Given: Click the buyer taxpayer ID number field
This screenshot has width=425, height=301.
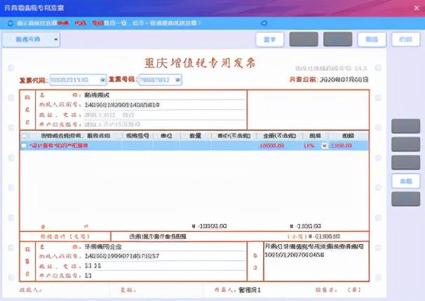Looking at the screenshot, I should click(165, 105).
